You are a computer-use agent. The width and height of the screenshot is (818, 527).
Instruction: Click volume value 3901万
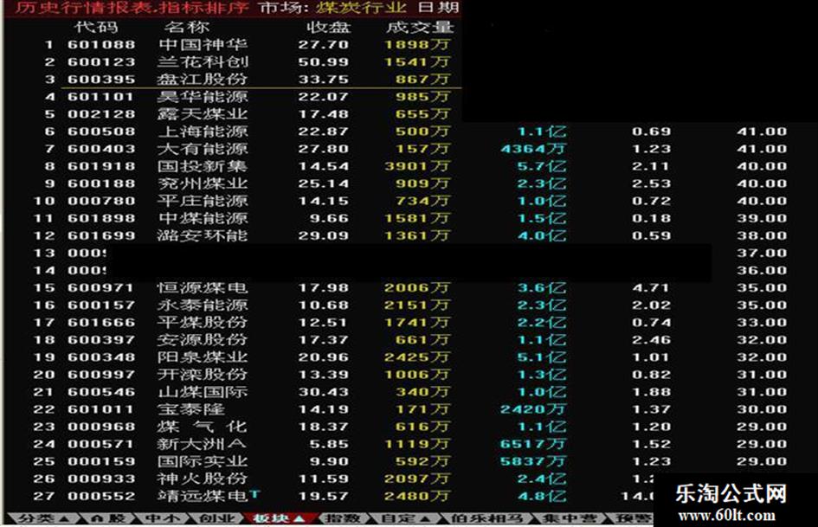(417, 166)
